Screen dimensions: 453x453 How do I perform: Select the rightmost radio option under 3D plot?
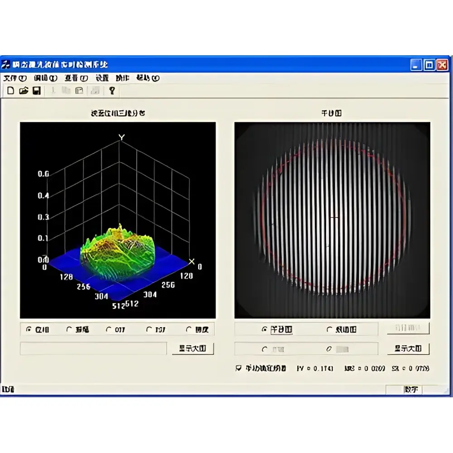click(x=188, y=330)
